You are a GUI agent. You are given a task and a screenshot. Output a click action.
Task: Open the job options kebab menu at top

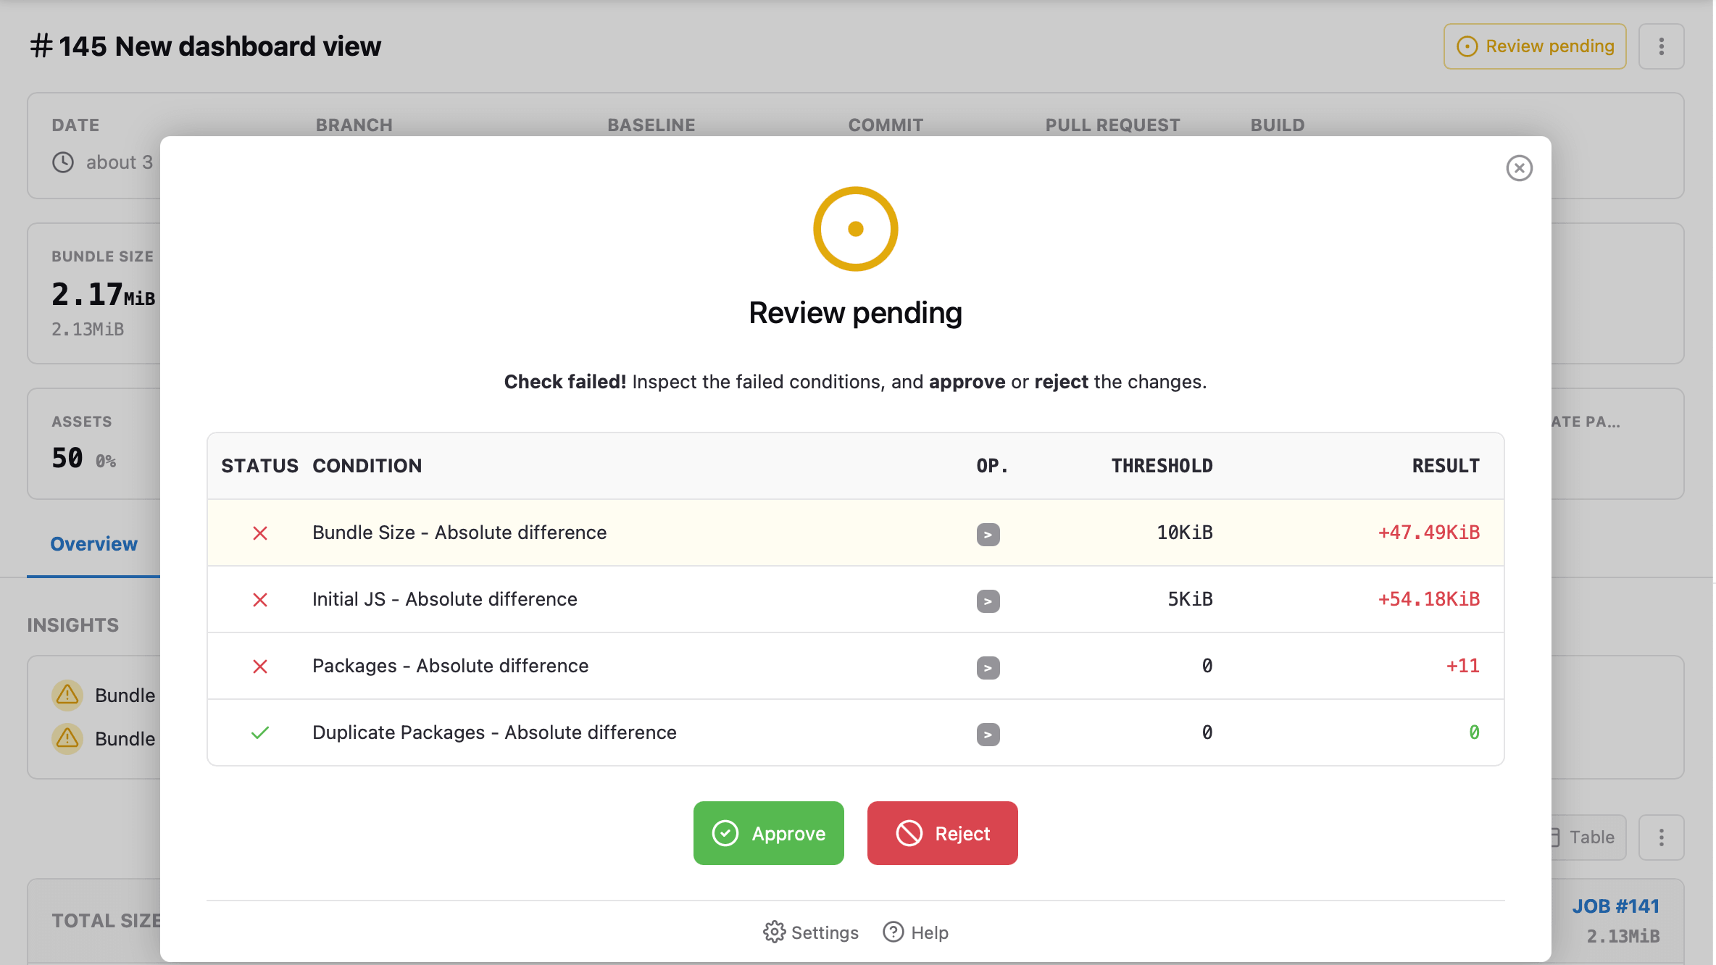1661,46
